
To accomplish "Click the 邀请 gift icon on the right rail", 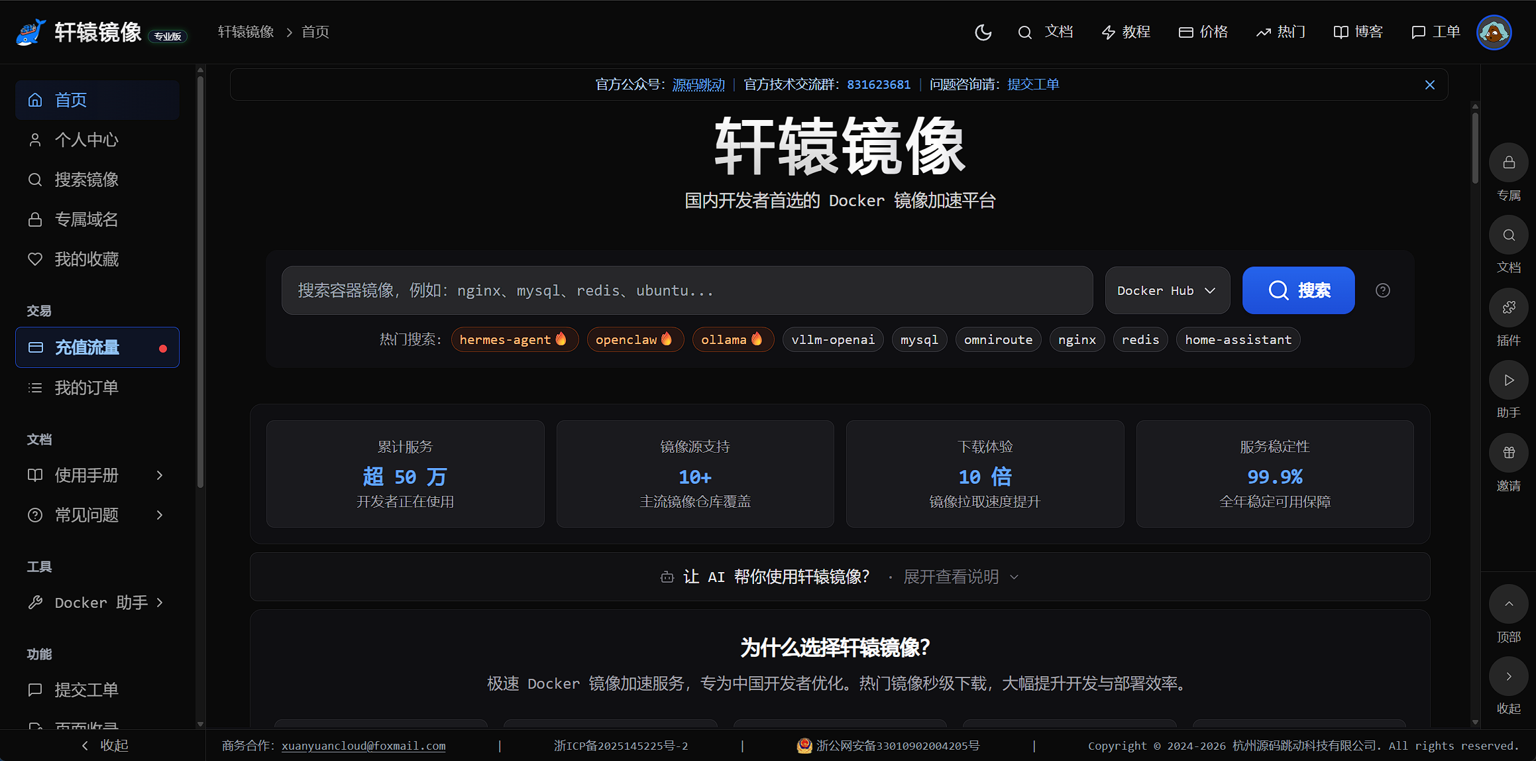I will tap(1509, 453).
